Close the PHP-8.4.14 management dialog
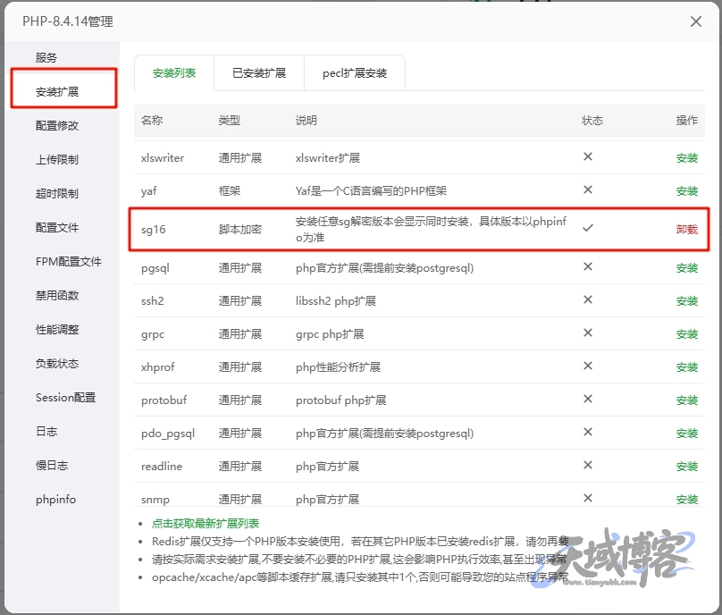Image resolution: width=722 pixels, height=615 pixels. pos(697,22)
